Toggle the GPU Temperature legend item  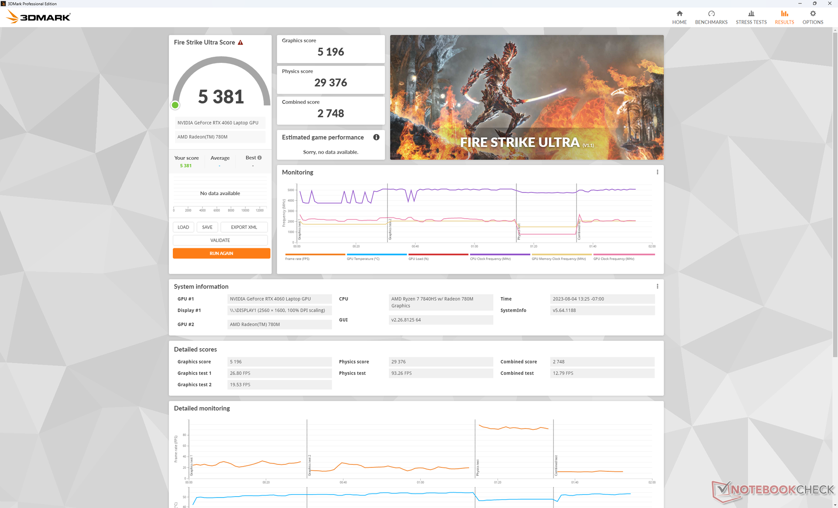coord(363,259)
